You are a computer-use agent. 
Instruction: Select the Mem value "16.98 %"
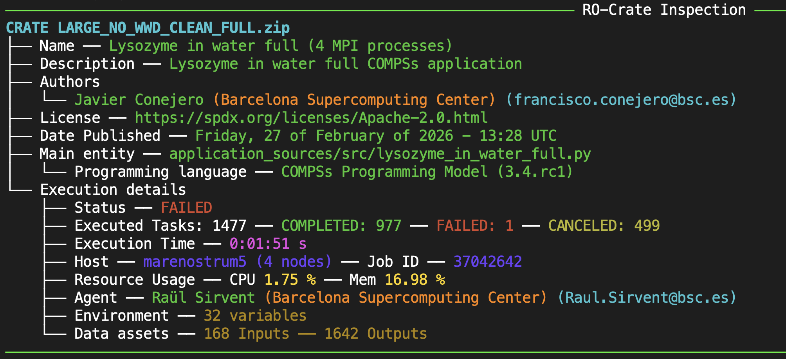[415, 280]
